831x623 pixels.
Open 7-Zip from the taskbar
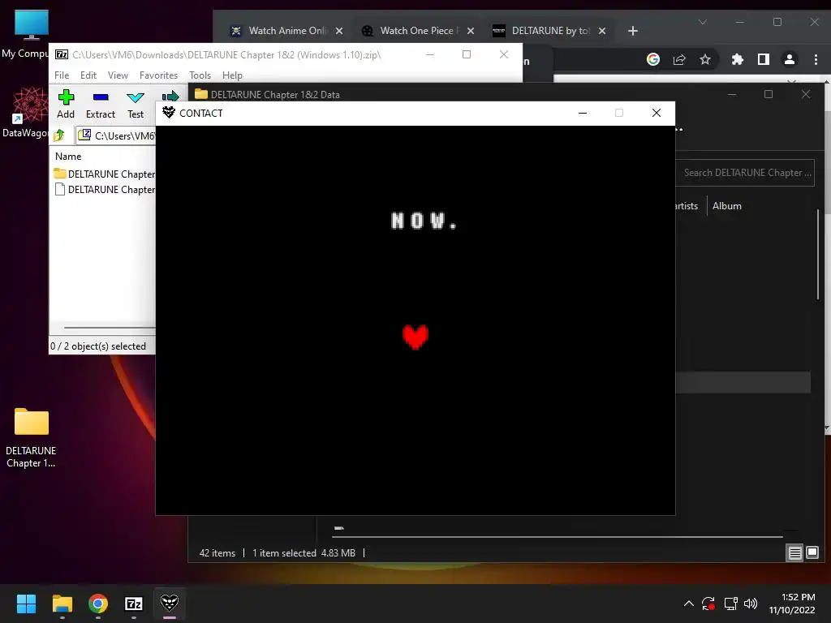(x=134, y=604)
